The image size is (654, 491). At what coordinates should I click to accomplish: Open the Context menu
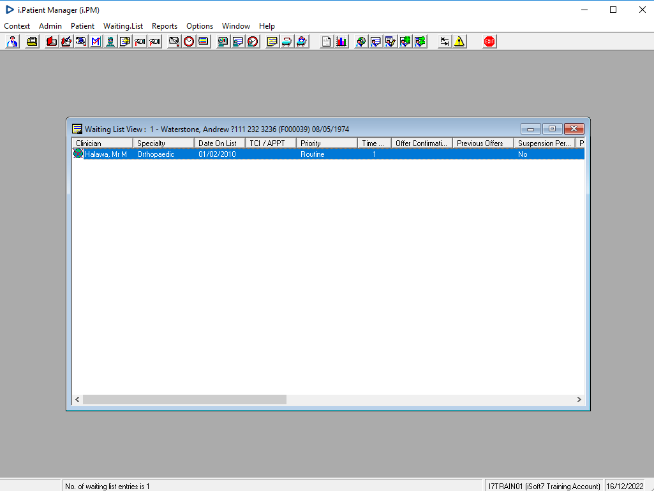(x=17, y=26)
